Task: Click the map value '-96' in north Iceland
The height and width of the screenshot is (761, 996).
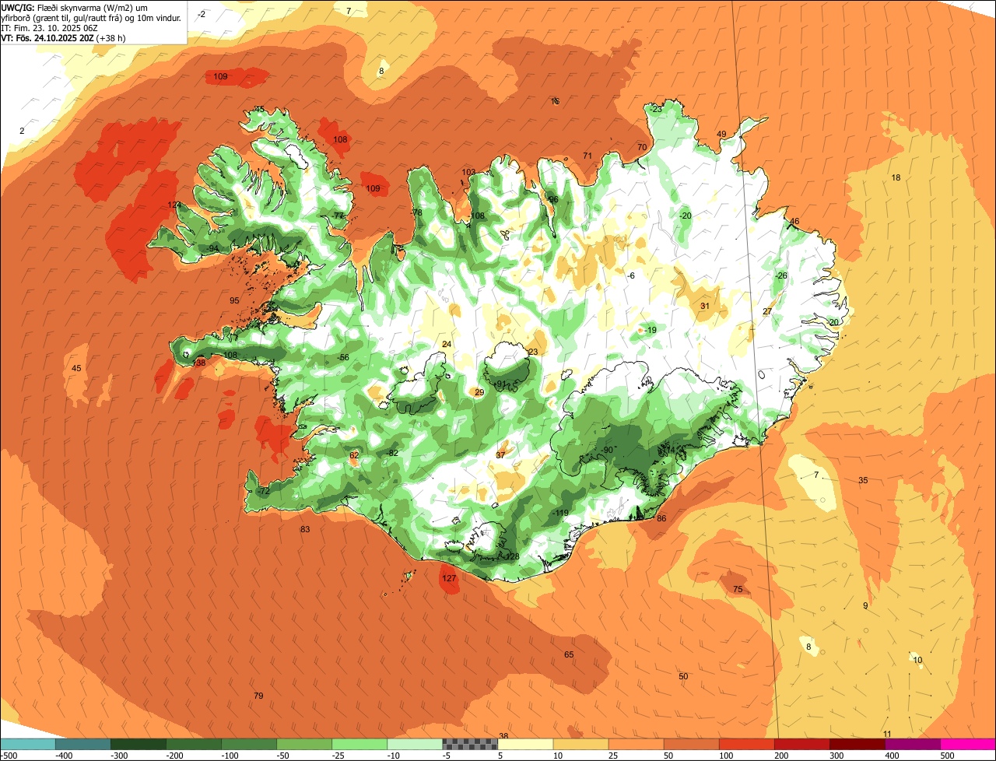Action: click(552, 199)
